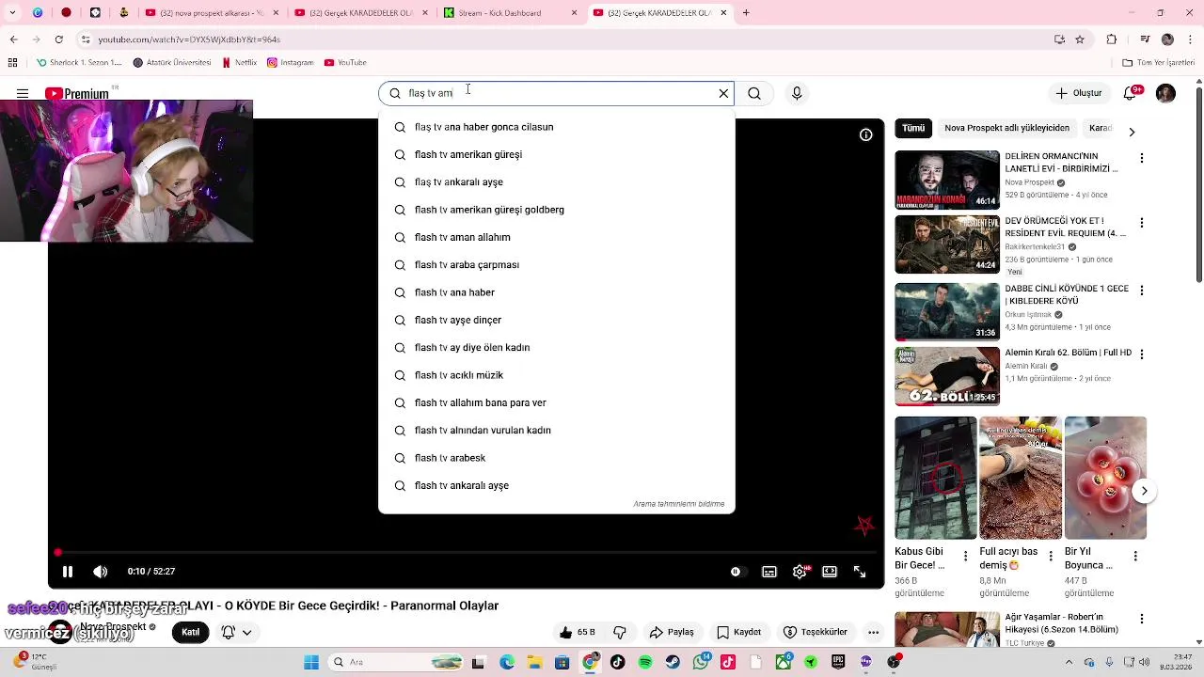This screenshot has height=677, width=1204.
Task: Select suggestion 'flash tv arabesk'
Action: (556, 458)
